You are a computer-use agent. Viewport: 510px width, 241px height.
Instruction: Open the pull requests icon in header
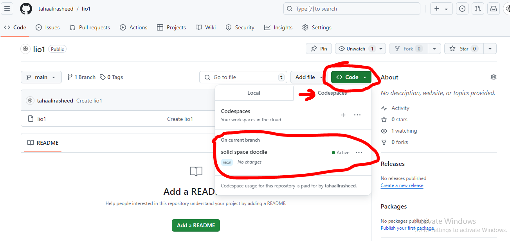click(478, 9)
